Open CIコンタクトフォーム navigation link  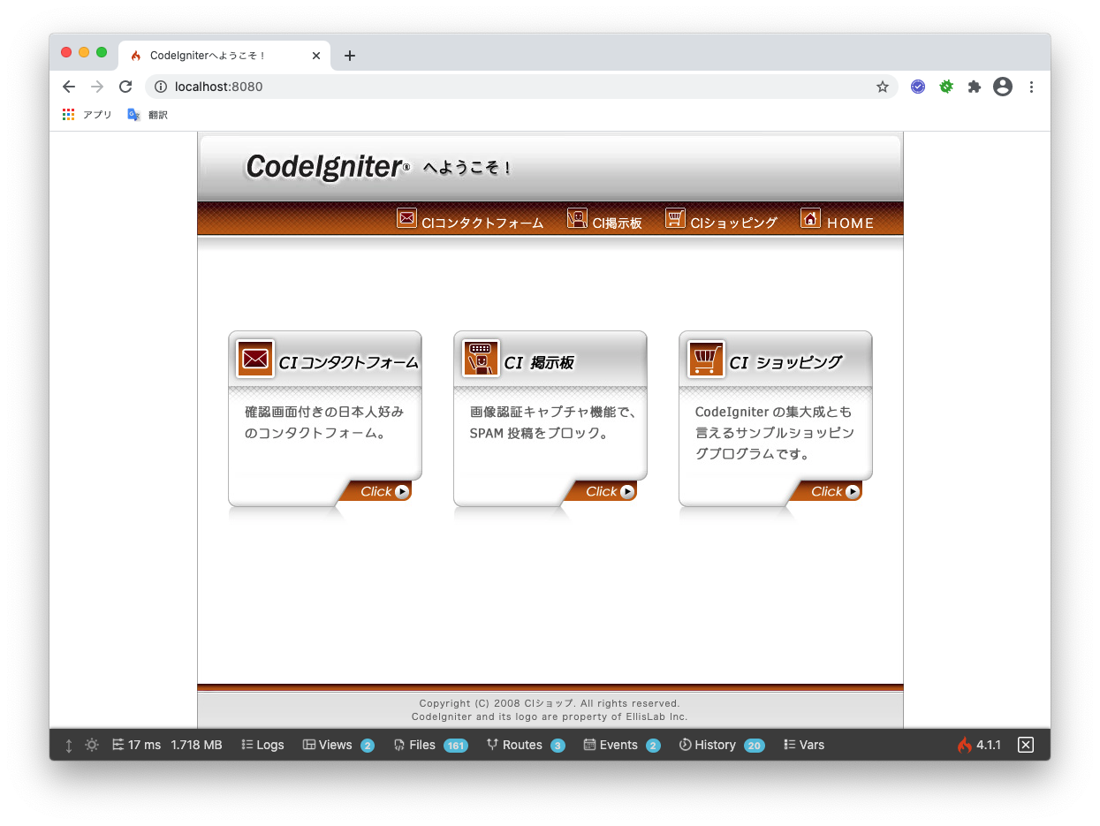pyautogui.click(x=482, y=224)
